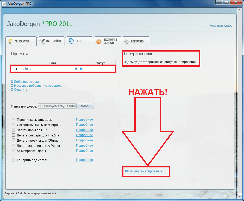This screenshot has height=201, width=244.
Task: Delete project site.ru with blue X icon
Action: point(81,69)
